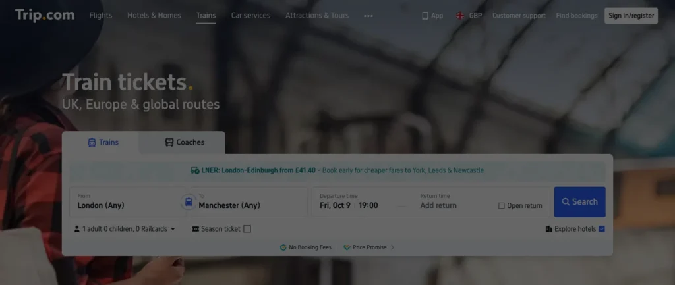675x285 pixels.
Task: Untick the Explore hotels checkbox
Action: click(602, 229)
